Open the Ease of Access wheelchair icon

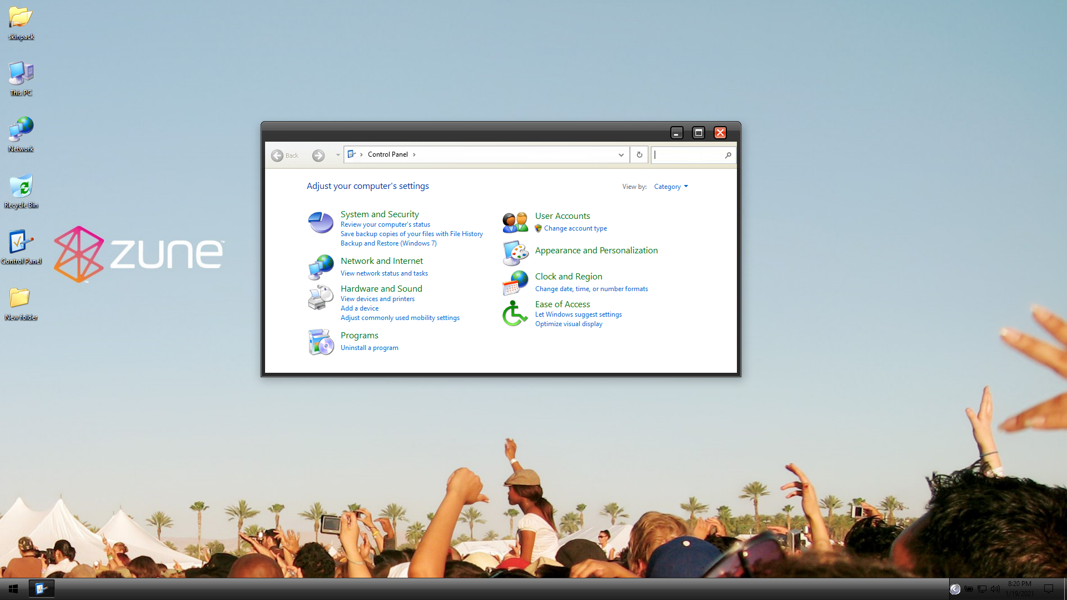pos(515,313)
